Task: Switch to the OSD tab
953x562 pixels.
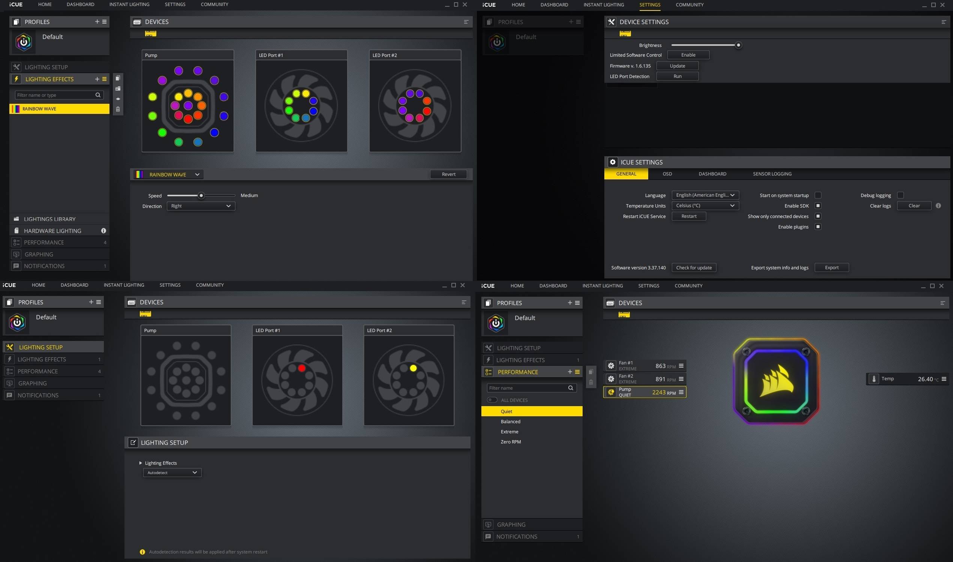Action: pyautogui.click(x=667, y=174)
